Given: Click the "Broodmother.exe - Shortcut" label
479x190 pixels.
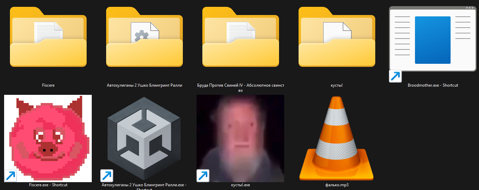Looking at the screenshot, I should (x=433, y=85).
